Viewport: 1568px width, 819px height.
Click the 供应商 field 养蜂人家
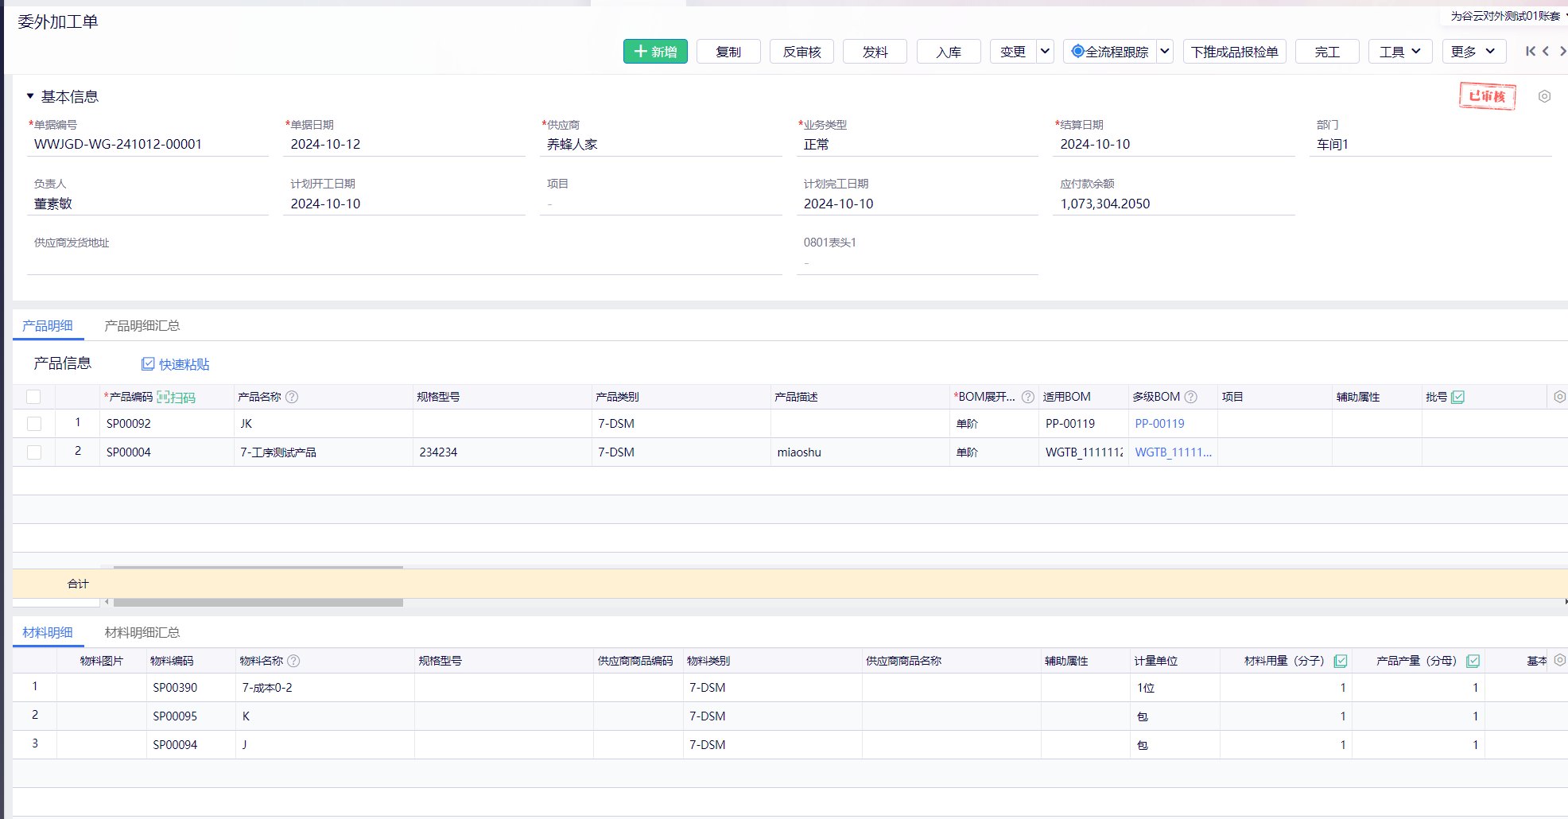click(x=661, y=145)
